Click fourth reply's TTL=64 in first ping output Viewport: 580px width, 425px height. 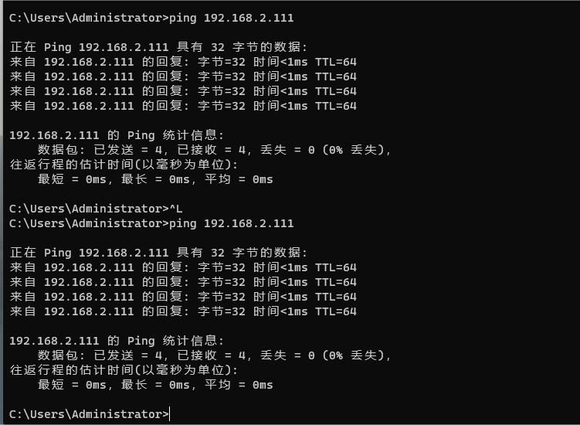click(x=336, y=106)
